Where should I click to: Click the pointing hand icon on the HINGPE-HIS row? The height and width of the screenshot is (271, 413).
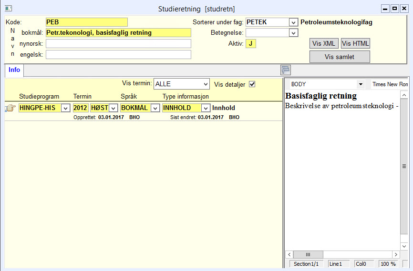pyautogui.click(x=10, y=108)
